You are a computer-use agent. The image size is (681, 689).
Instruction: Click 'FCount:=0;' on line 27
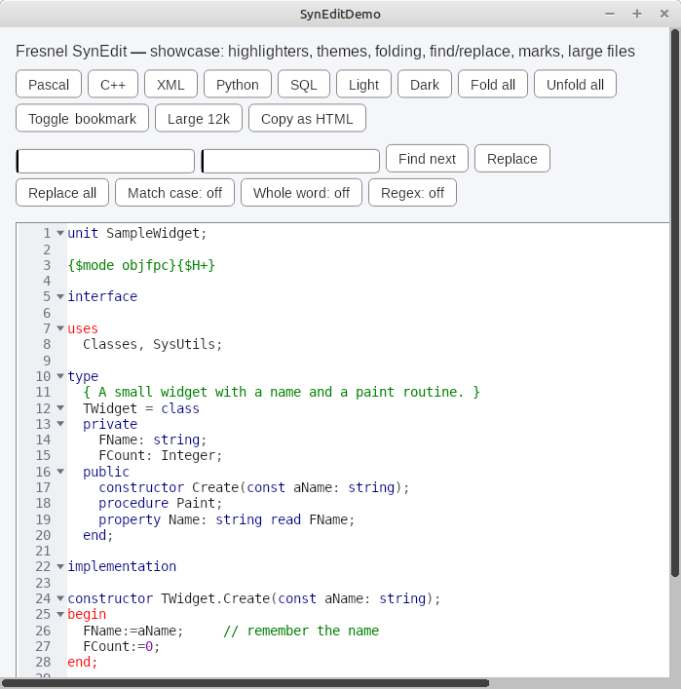[x=121, y=646]
